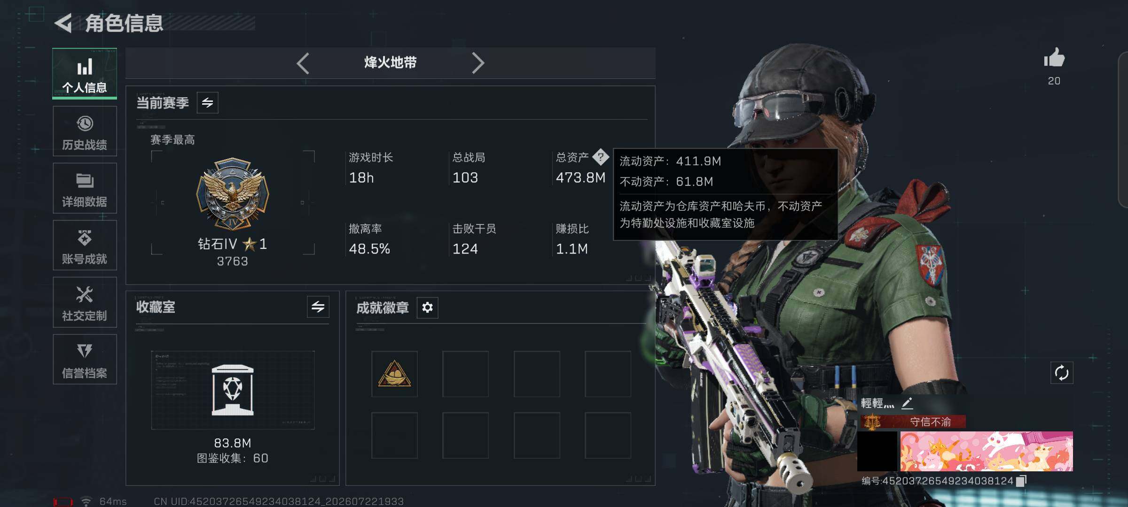The width and height of the screenshot is (1128, 507).
Task: Select the pink cat banner card
Action: click(x=987, y=451)
